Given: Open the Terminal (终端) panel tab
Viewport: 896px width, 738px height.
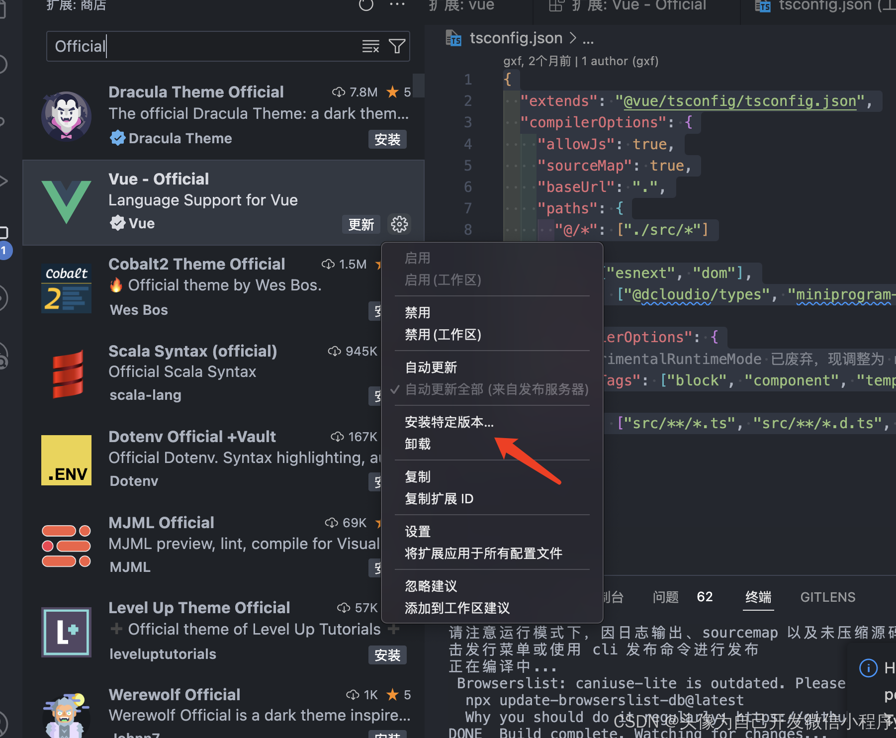Looking at the screenshot, I should click(x=758, y=597).
